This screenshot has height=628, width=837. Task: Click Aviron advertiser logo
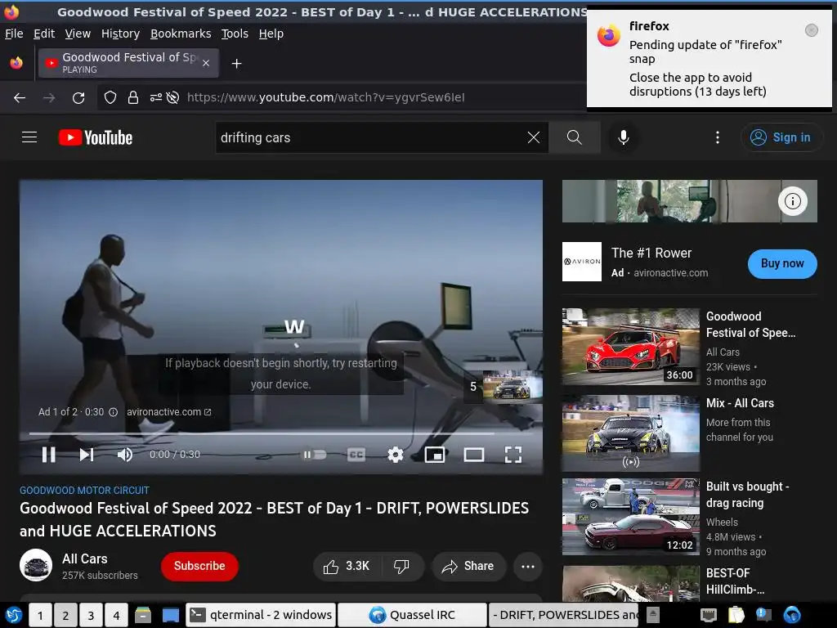(x=582, y=262)
